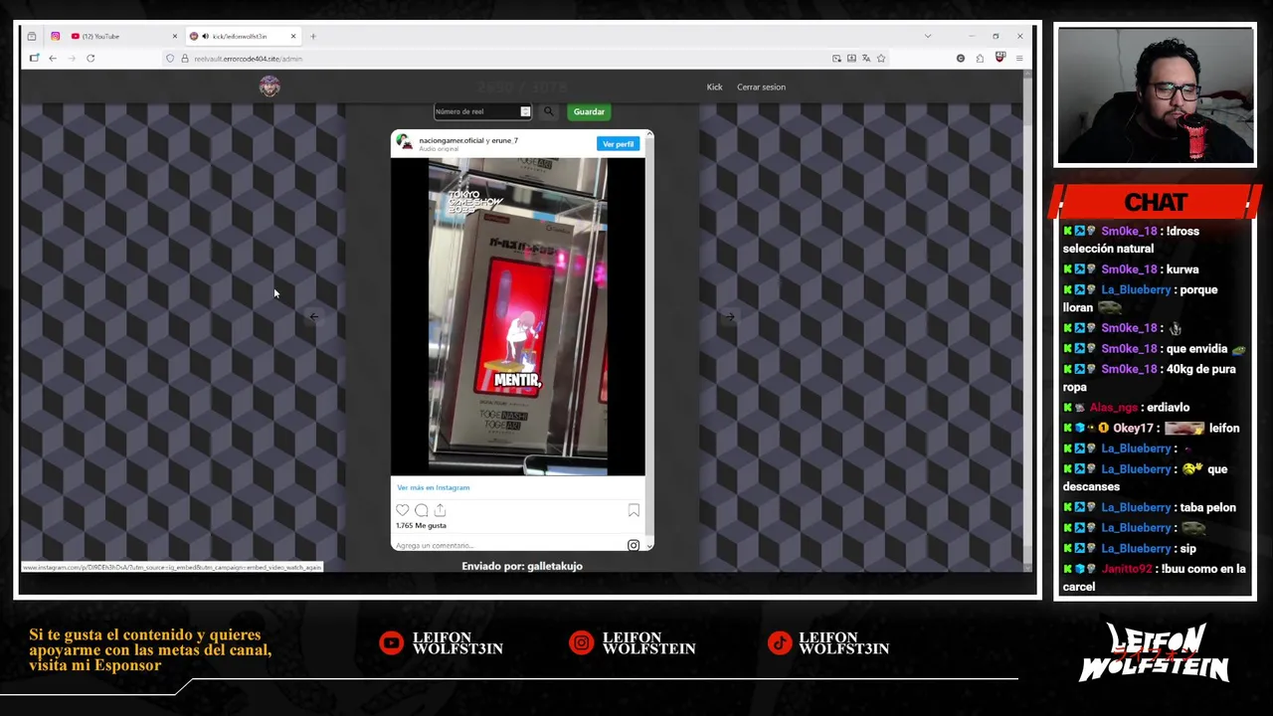This screenshot has width=1273, height=716.
Task: Select the kick/leifonwolfst3in tab
Action: (x=244, y=37)
